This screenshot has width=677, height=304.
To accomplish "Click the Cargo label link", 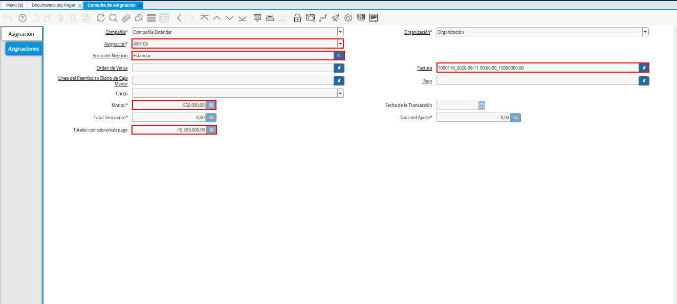I will [x=122, y=94].
